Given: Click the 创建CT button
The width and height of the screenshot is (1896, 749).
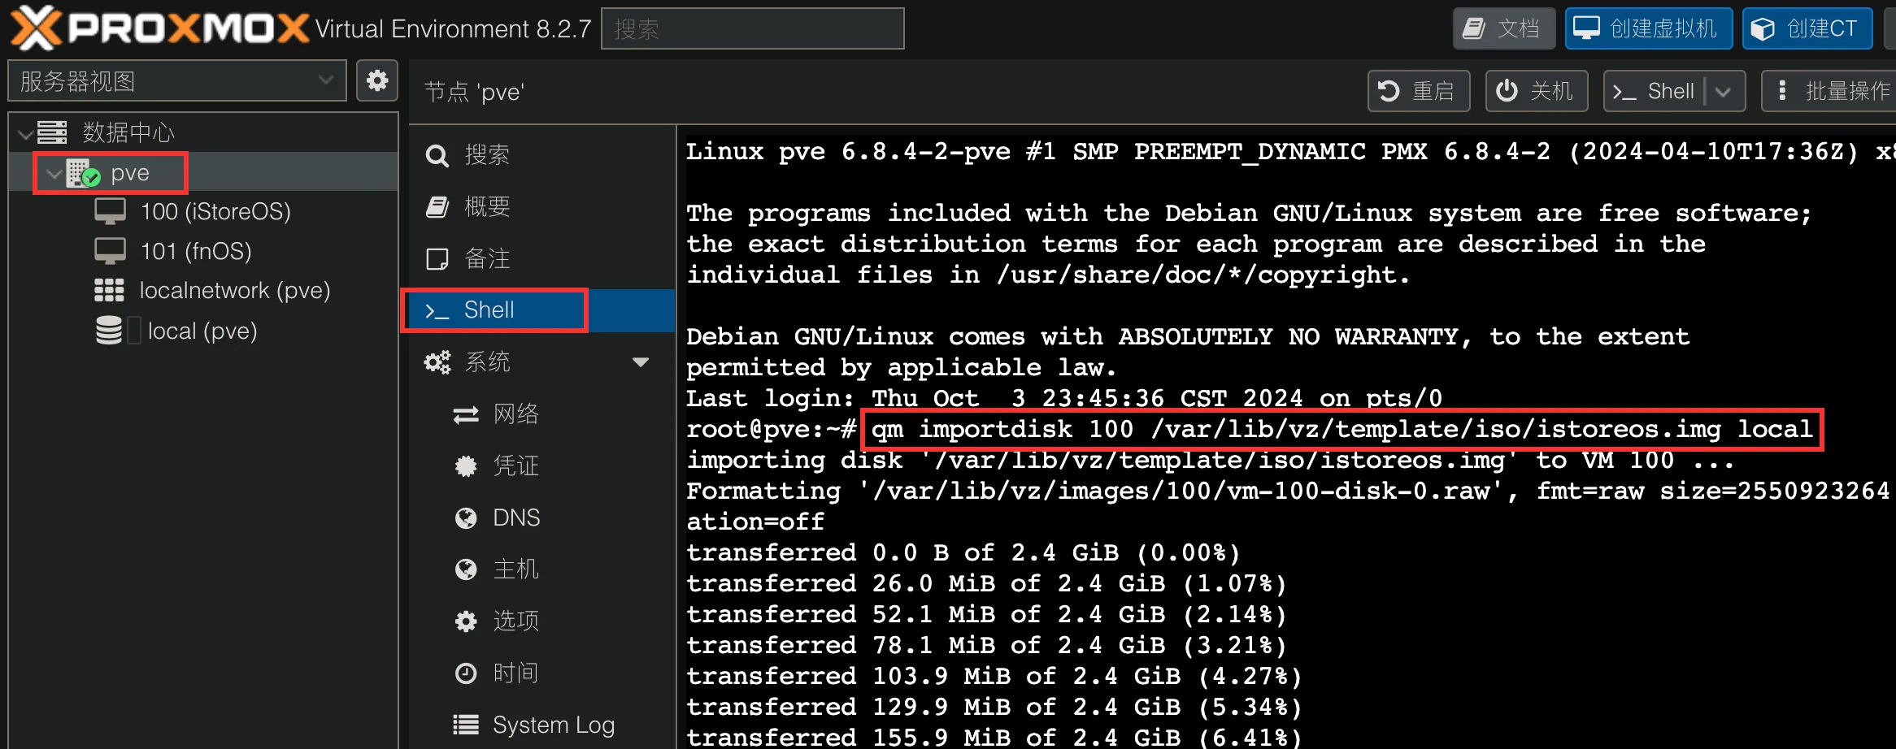Looking at the screenshot, I should (x=1807, y=28).
